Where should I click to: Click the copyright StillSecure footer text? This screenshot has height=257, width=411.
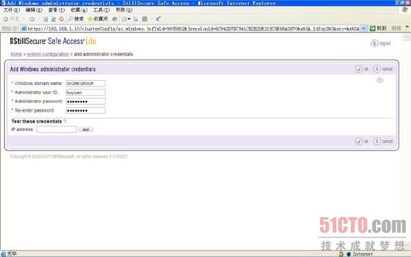[x=68, y=156]
